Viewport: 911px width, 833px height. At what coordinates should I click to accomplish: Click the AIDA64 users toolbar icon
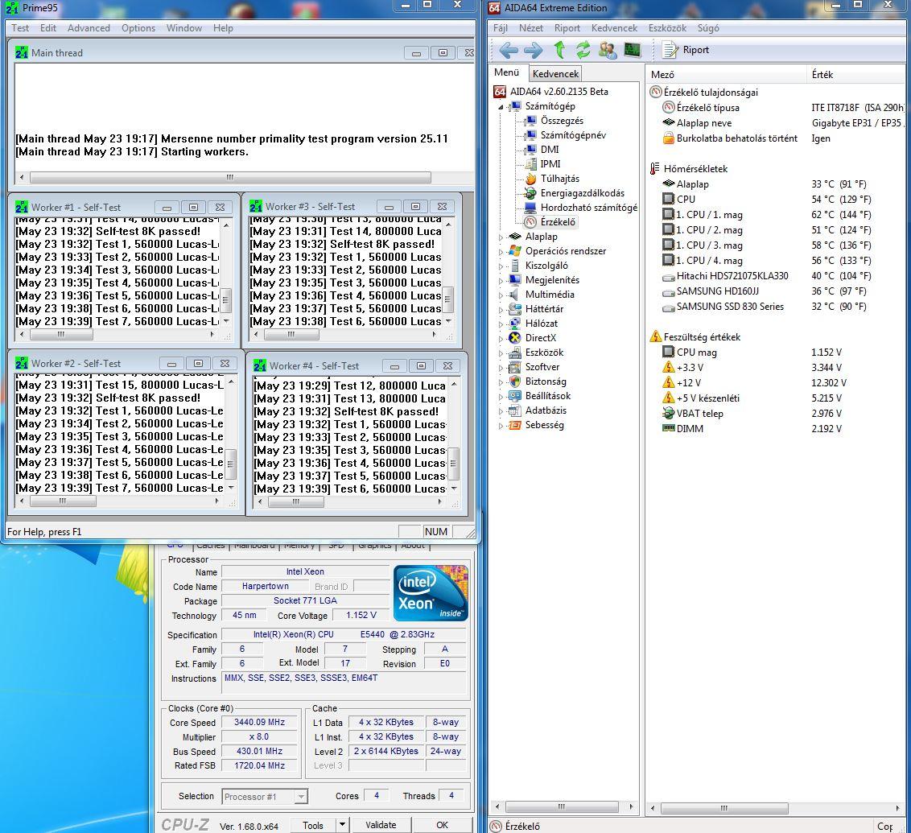pyautogui.click(x=608, y=50)
